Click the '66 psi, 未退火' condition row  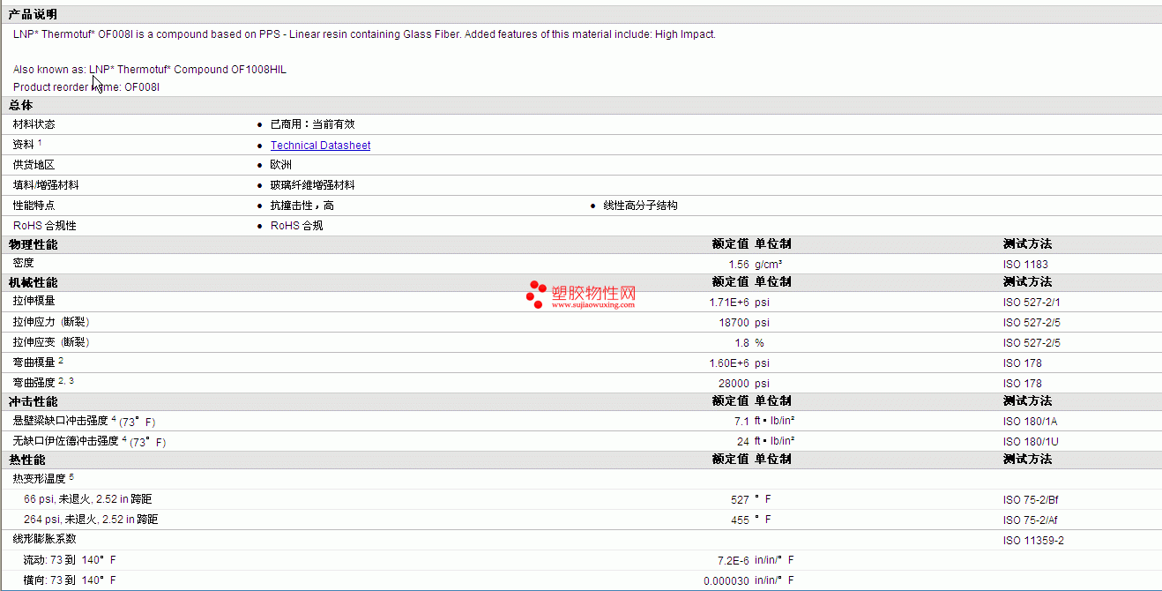coord(87,499)
